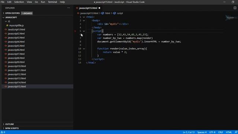Open javascript8.html in the explorer

[16, 58]
